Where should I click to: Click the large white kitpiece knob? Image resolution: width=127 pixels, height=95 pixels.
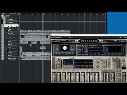pyautogui.click(x=65, y=48)
